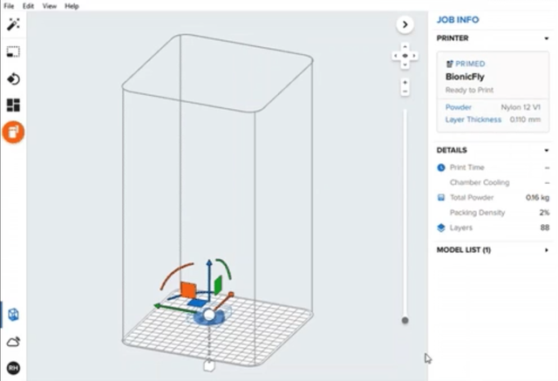Click the Layer Thickness link
The width and height of the screenshot is (558, 381).
coord(473,119)
